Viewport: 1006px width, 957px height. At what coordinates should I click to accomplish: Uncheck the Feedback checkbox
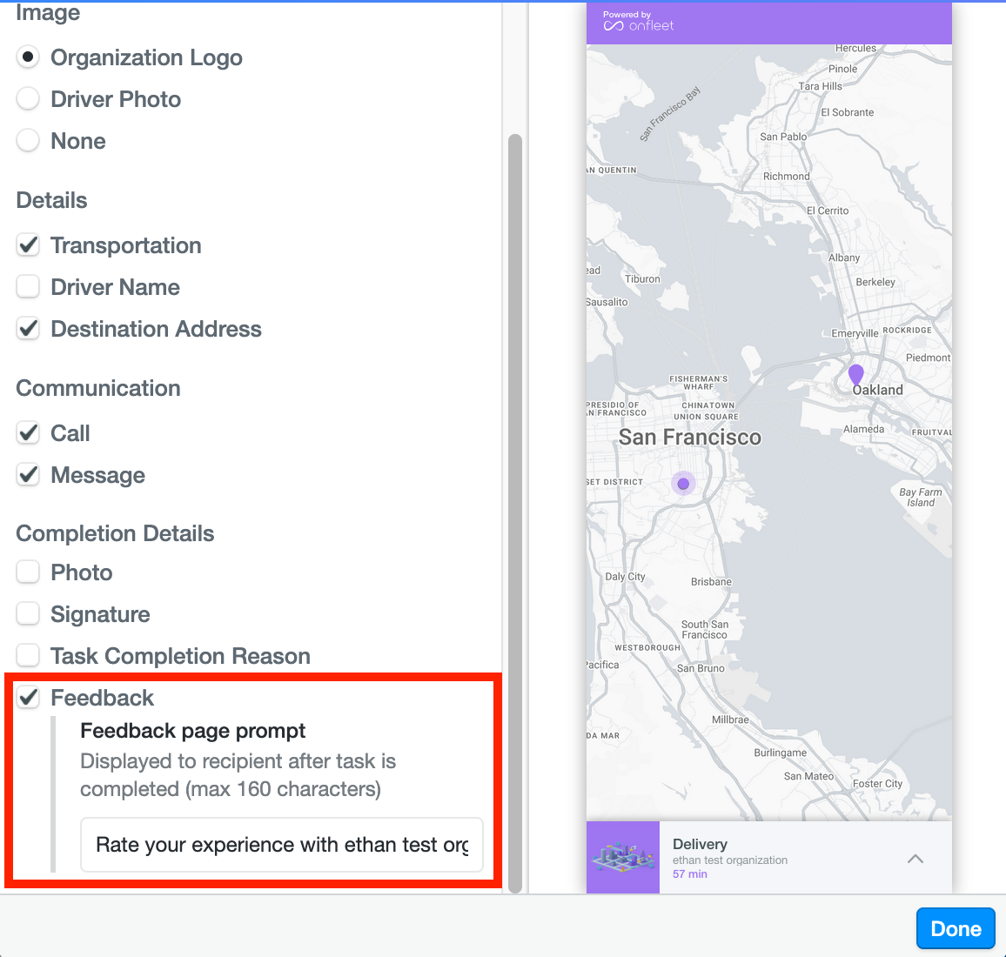coord(29,698)
